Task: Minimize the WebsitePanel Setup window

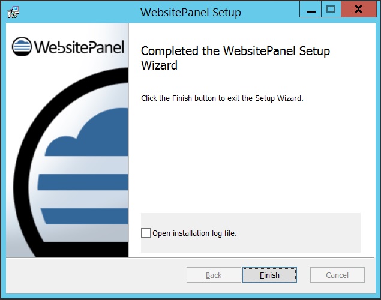Action: (311, 9)
